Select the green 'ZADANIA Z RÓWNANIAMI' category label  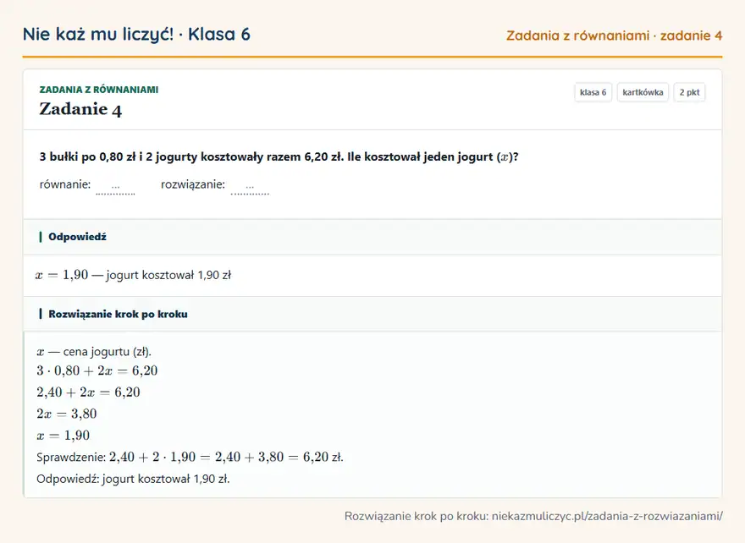[x=99, y=90]
